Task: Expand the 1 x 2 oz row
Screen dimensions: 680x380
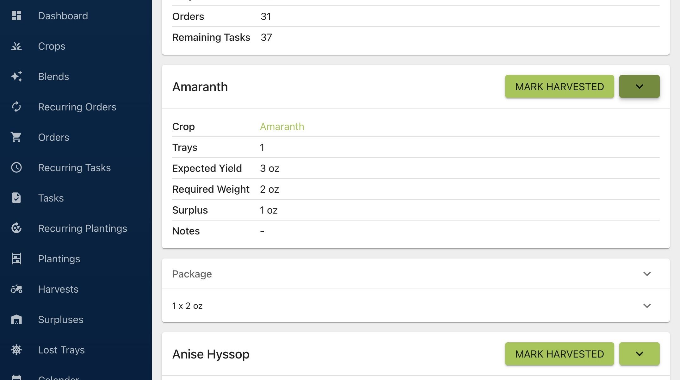Action: point(416,306)
